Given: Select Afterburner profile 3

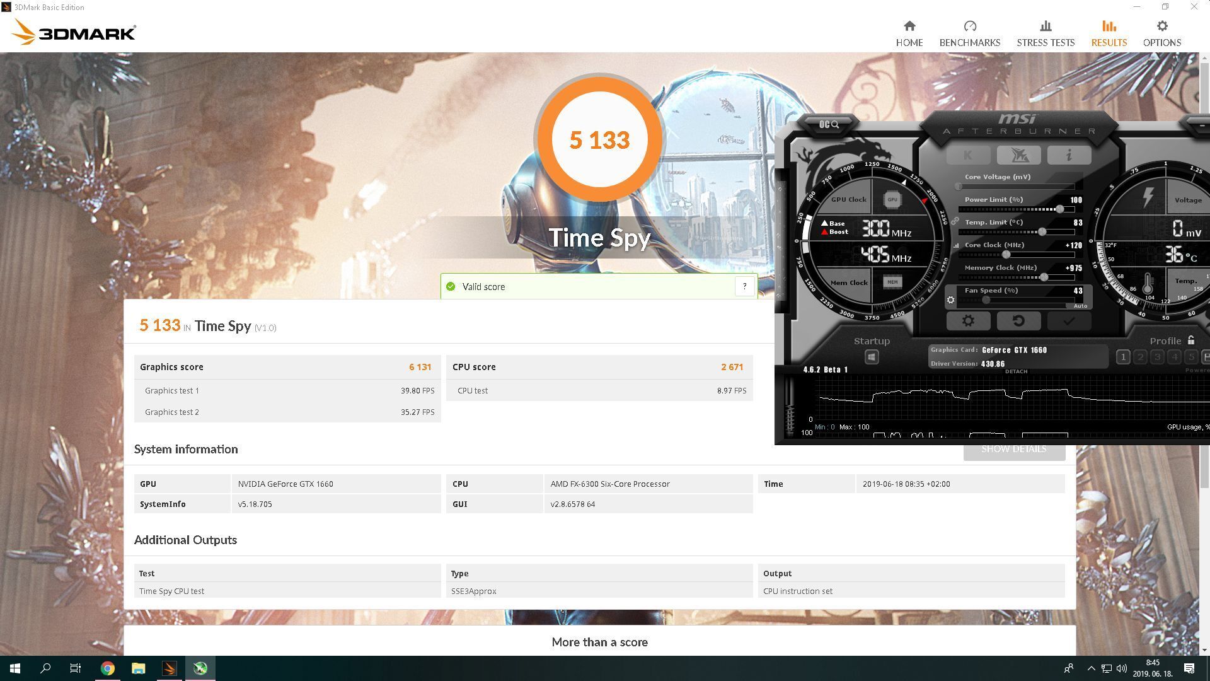Looking at the screenshot, I should 1156,358.
